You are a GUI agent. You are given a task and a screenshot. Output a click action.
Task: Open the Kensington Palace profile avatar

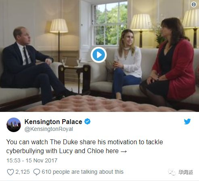14,125
